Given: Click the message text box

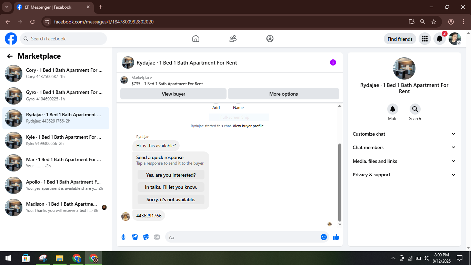Looking at the screenshot, I should coord(243,237).
